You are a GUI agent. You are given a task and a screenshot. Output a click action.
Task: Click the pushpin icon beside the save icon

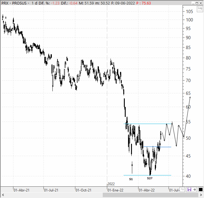pyautogui.click(x=195, y=190)
